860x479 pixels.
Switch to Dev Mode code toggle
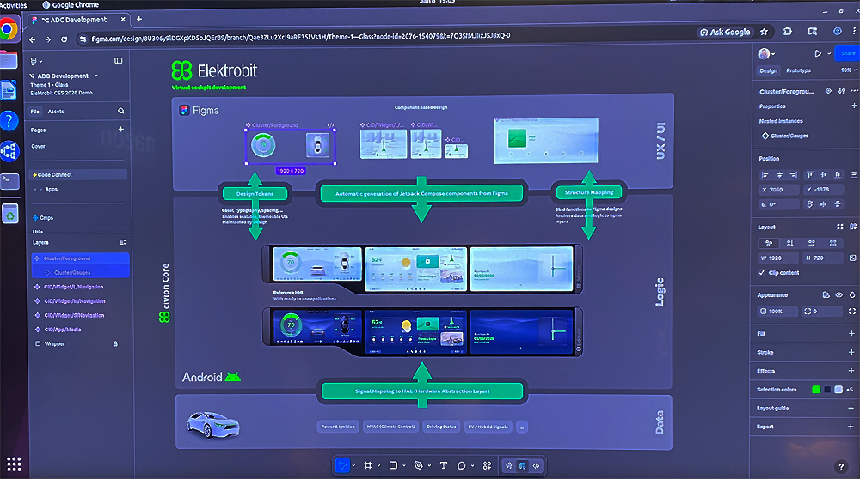[537, 465]
